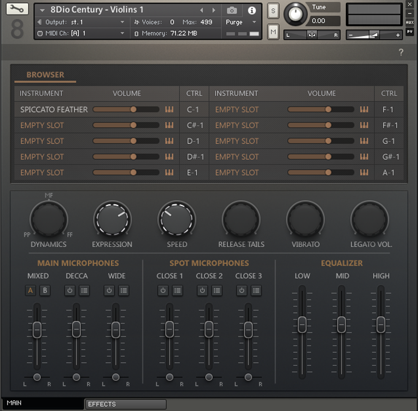Open the Output st. 1 dropdown
The height and width of the screenshot is (411, 418).
(x=122, y=22)
